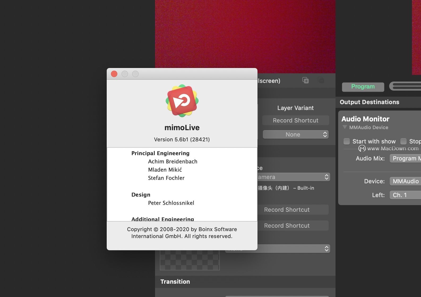Click the Boinx Software copyright text
This screenshot has height=297, width=421.
(182, 233)
